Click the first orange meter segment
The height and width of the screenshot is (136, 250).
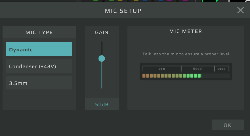pyautogui.click(x=144, y=76)
